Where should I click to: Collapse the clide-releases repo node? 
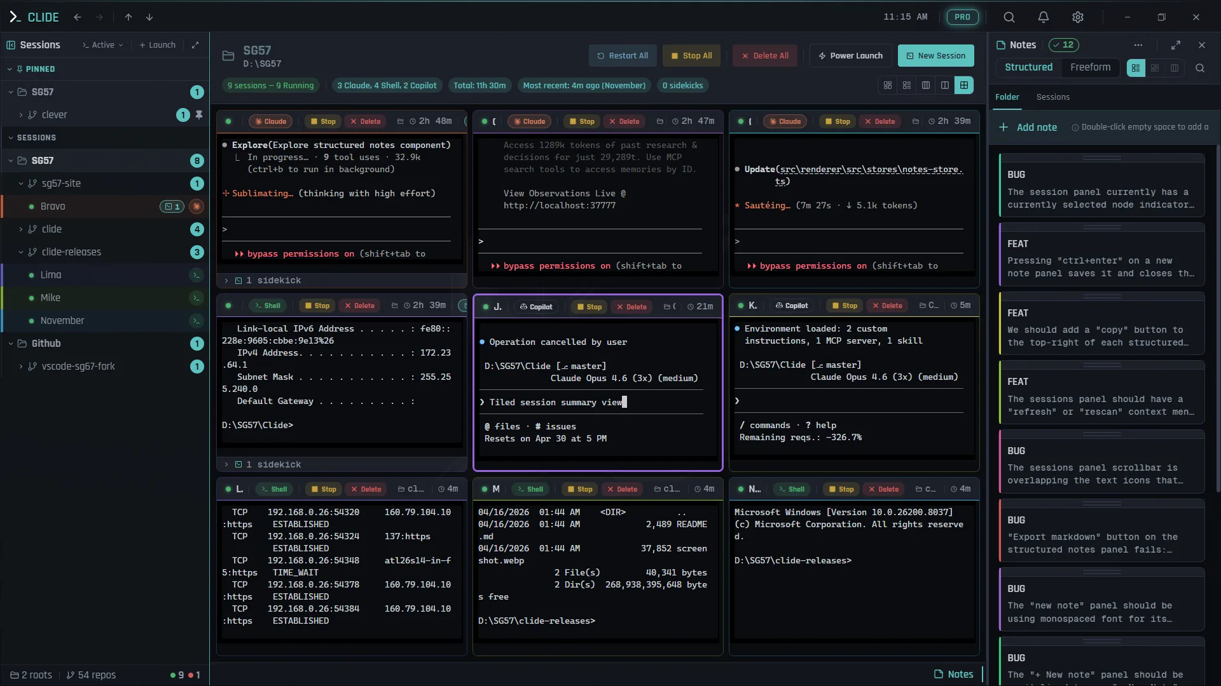[x=20, y=252]
